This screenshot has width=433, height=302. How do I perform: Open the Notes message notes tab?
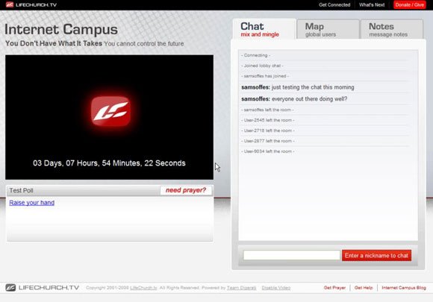[392, 29]
